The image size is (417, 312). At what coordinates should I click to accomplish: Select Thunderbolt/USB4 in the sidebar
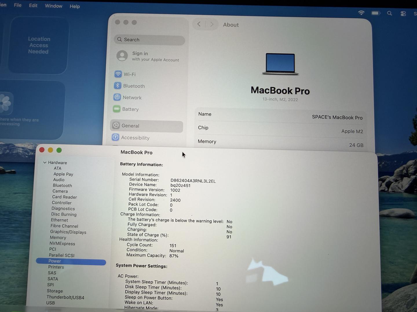[65, 297]
